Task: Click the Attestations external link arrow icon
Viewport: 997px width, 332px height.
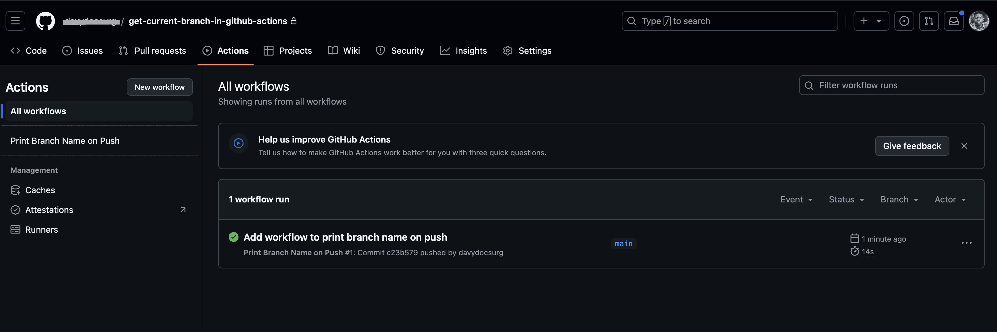Action: tap(183, 210)
